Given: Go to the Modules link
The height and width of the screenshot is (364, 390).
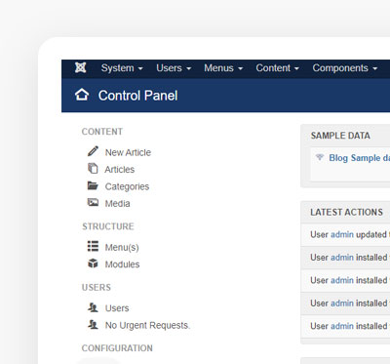Looking at the screenshot, I should tap(122, 264).
